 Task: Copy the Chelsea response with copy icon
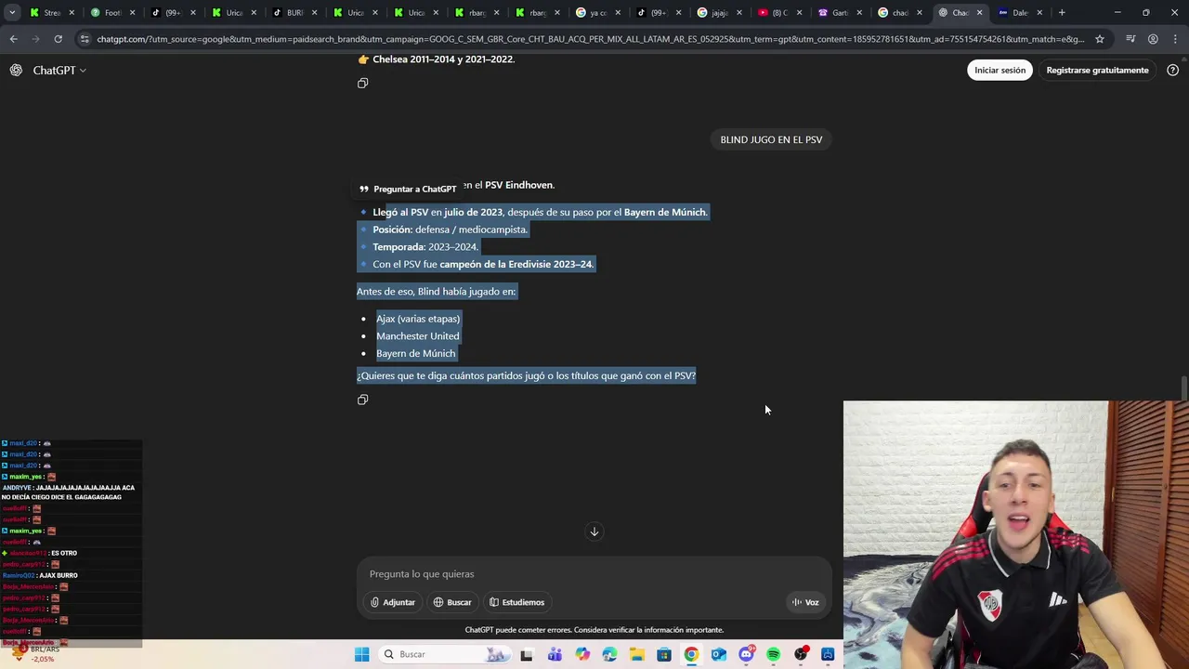click(363, 84)
